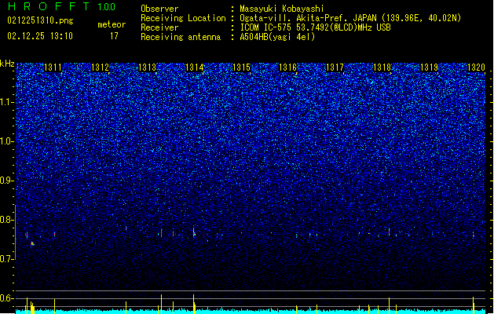
Task: Click the 1318 time marker
Action: pyautogui.click(x=382, y=68)
